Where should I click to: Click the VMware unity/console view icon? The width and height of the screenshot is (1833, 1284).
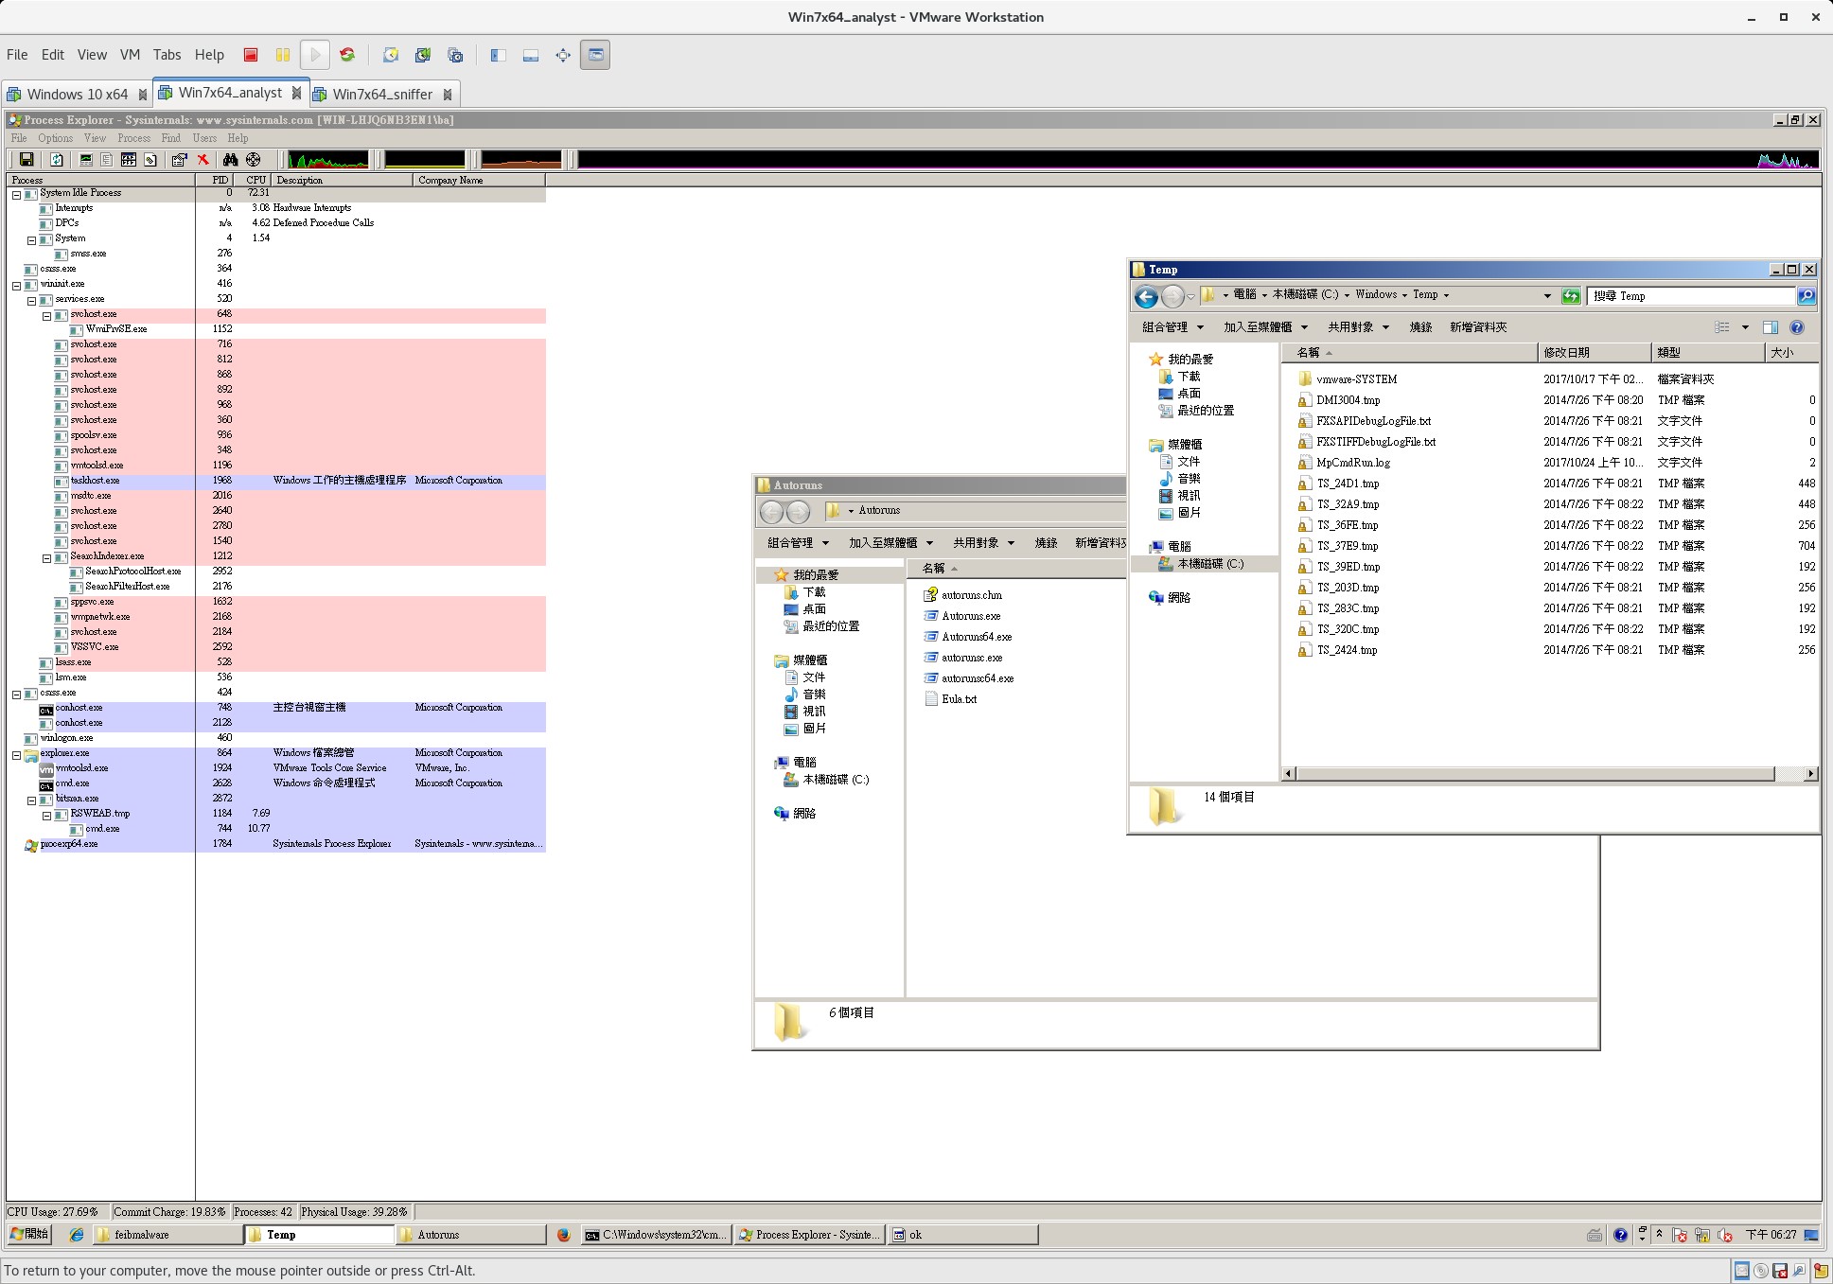click(595, 55)
